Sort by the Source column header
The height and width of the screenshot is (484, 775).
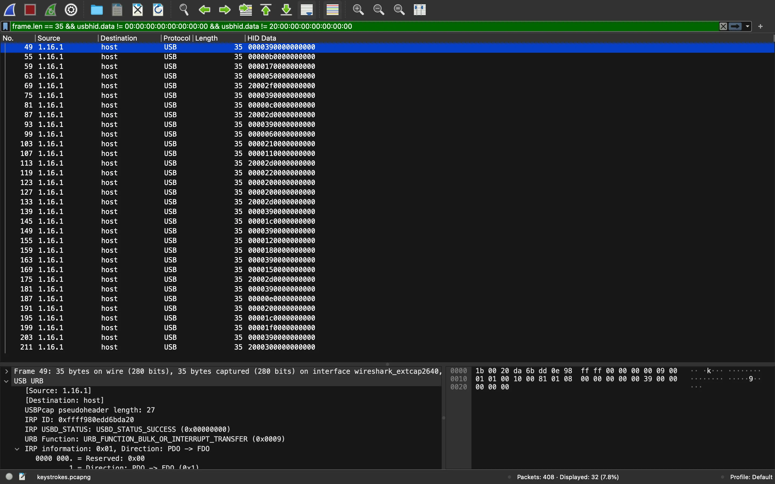[66, 38]
